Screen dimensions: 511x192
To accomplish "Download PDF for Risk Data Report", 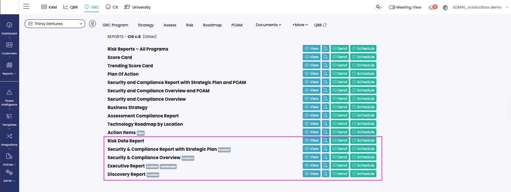I will pos(326,140).
